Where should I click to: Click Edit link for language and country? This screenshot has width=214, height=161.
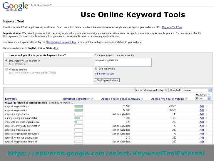pyautogui.click(x=56, y=48)
